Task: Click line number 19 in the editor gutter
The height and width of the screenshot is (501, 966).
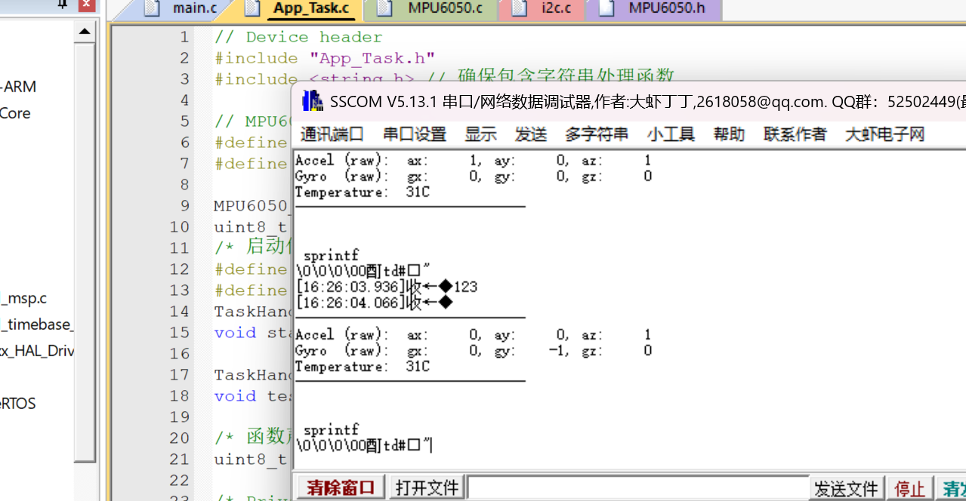Action: tap(179, 416)
